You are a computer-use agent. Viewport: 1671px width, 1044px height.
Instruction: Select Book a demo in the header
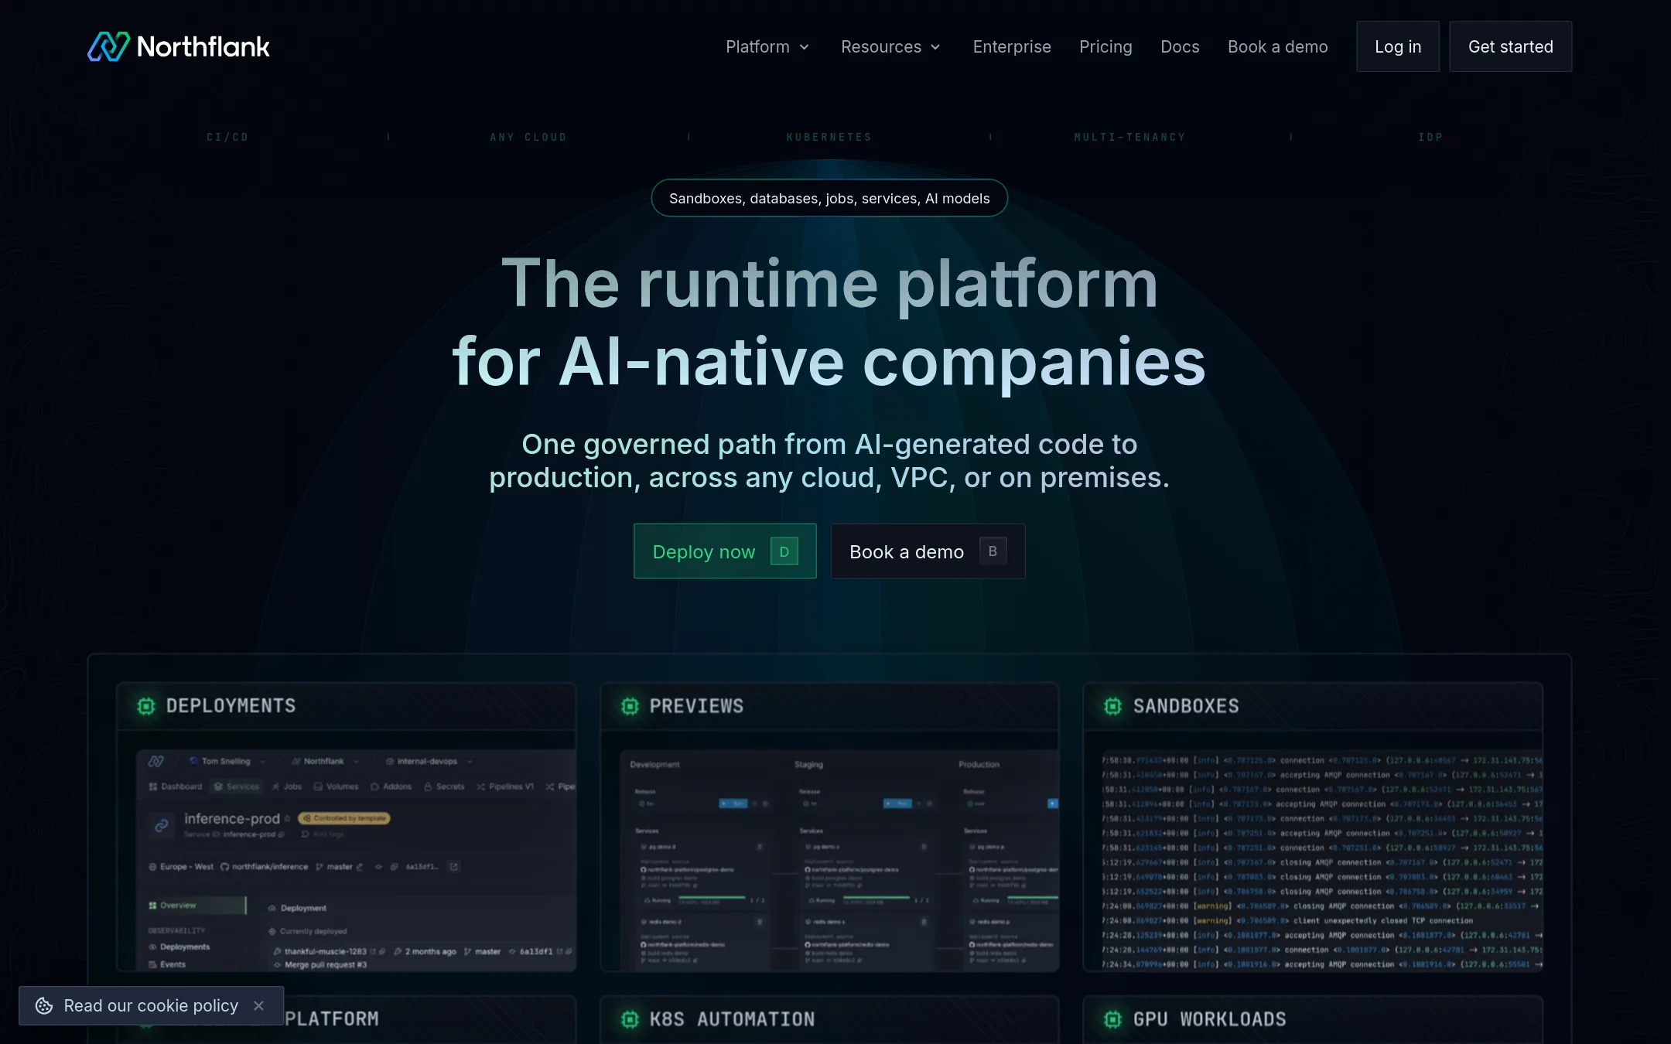coord(1277,46)
